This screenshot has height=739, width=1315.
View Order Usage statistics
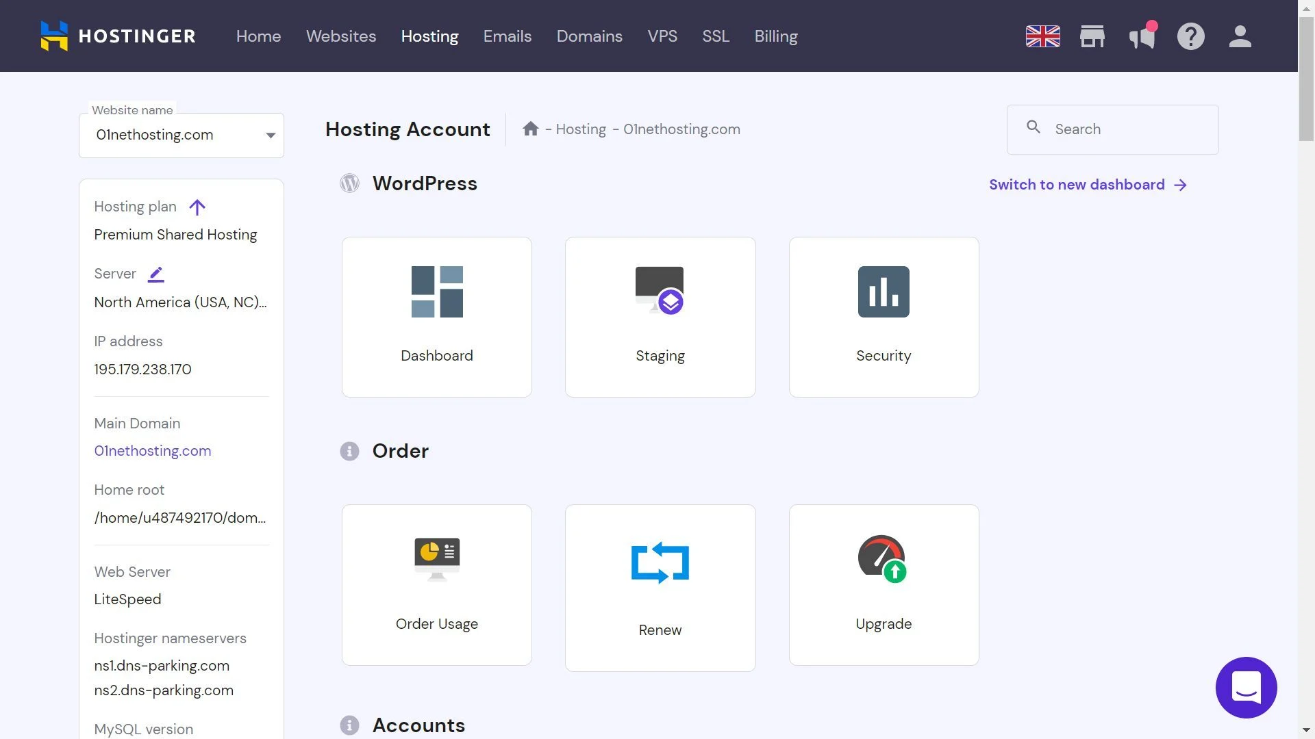(x=436, y=585)
